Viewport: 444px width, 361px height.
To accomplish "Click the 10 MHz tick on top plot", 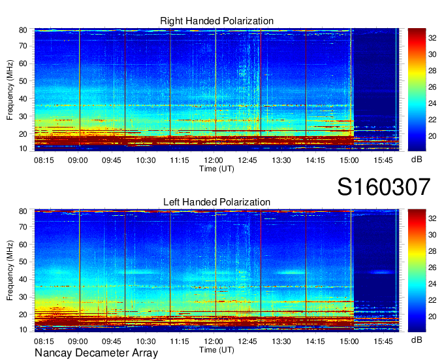I will 23,148.
